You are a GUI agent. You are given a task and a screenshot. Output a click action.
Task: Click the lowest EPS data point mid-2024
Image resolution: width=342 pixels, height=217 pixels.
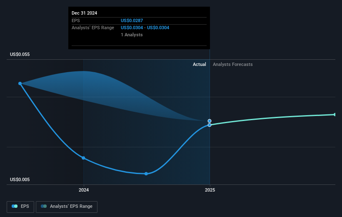coord(146,174)
